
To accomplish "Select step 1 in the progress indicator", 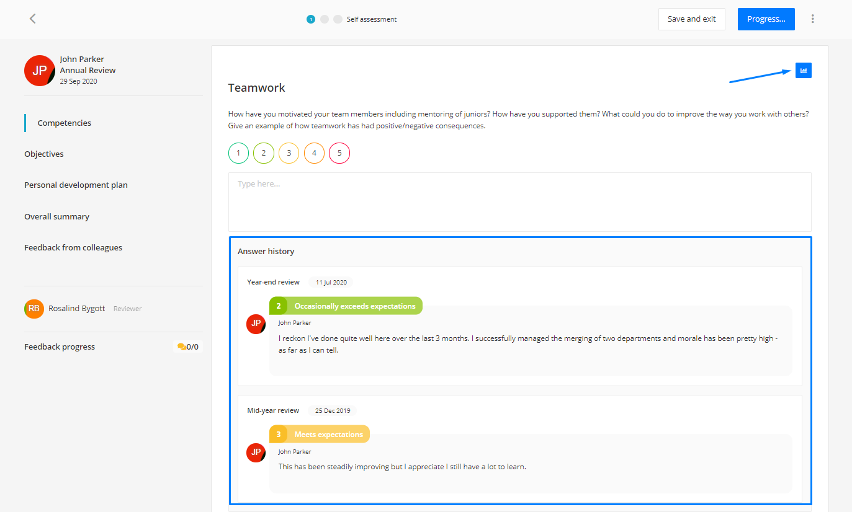I will pyautogui.click(x=311, y=19).
